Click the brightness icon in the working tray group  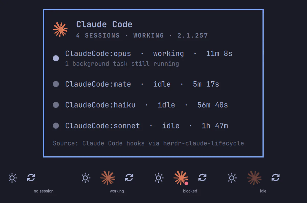[86, 178]
